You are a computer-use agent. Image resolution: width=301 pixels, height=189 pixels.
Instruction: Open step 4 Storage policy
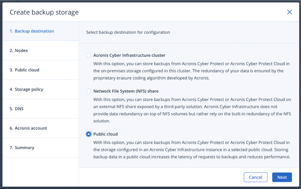click(x=41, y=89)
